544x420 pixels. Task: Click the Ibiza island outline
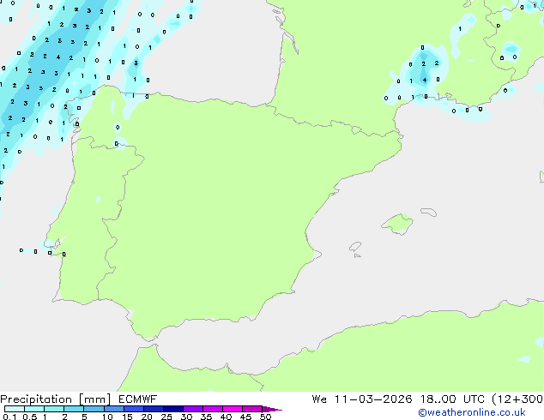point(355,247)
